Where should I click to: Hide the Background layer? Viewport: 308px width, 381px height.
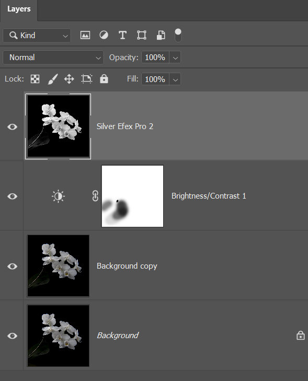12,336
